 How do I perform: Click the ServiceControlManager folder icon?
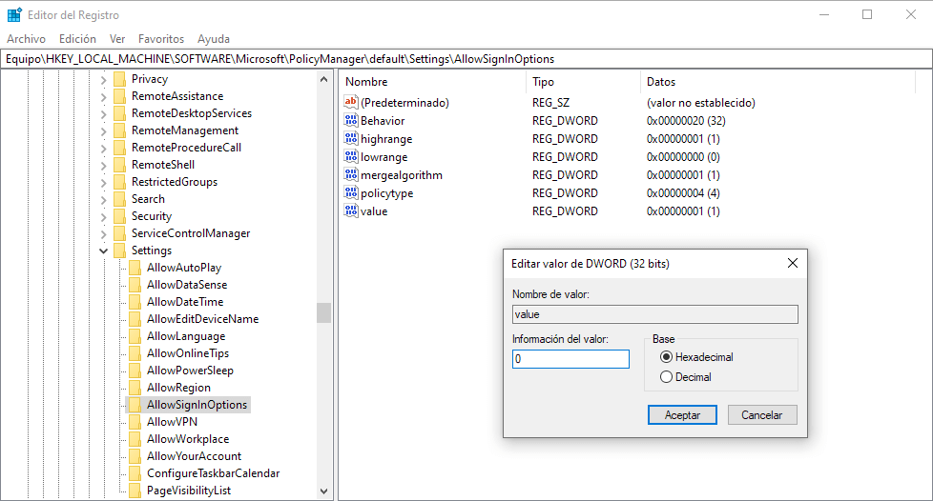(119, 233)
